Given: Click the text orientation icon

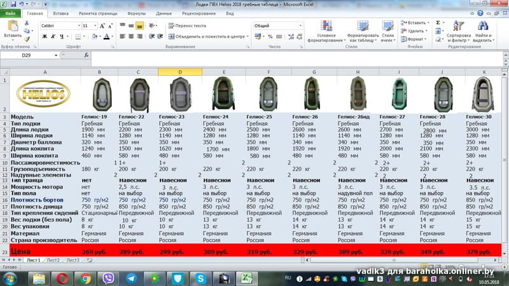Looking at the screenshot, I should (x=151, y=25).
